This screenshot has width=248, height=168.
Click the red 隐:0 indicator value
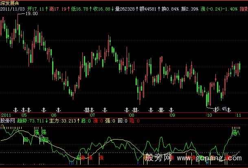point(134,121)
